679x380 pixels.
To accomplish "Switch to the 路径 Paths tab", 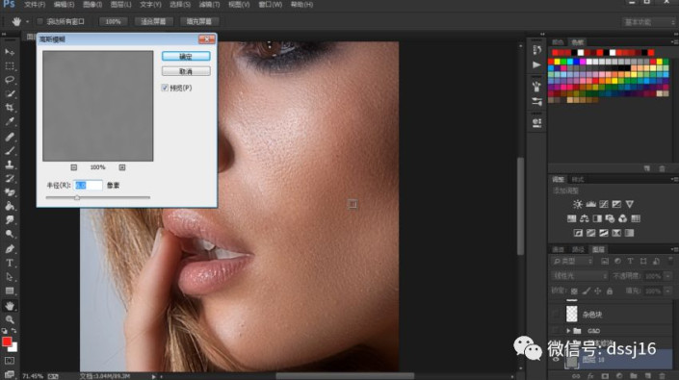I will [x=578, y=249].
